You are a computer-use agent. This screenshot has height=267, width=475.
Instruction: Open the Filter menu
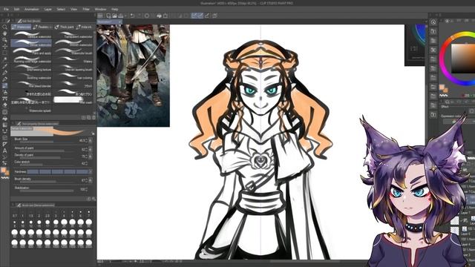[86, 10]
